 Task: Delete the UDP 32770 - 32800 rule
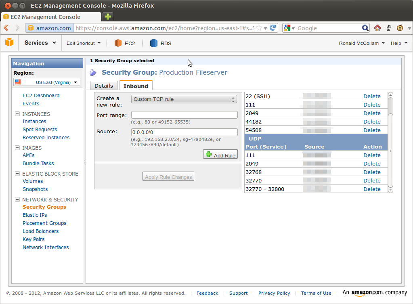(x=372, y=189)
